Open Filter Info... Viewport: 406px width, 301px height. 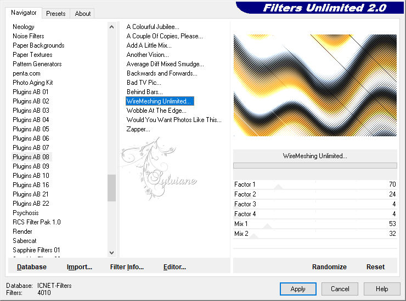click(x=127, y=267)
